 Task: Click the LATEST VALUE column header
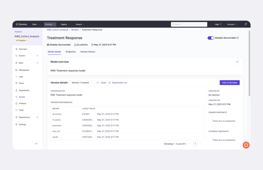click(88, 109)
